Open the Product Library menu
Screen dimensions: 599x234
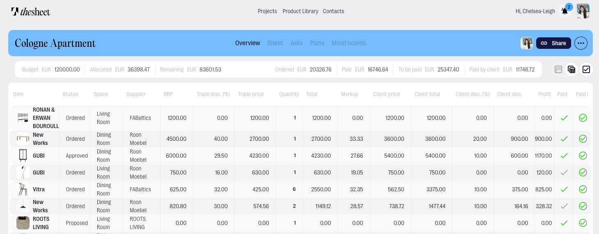click(x=300, y=11)
